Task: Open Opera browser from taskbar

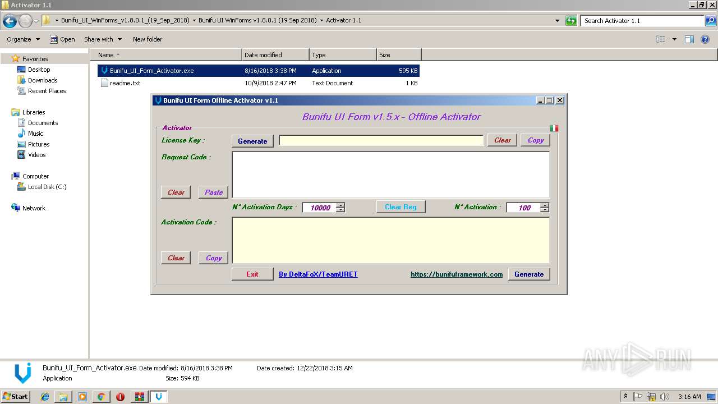Action: (x=120, y=397)
